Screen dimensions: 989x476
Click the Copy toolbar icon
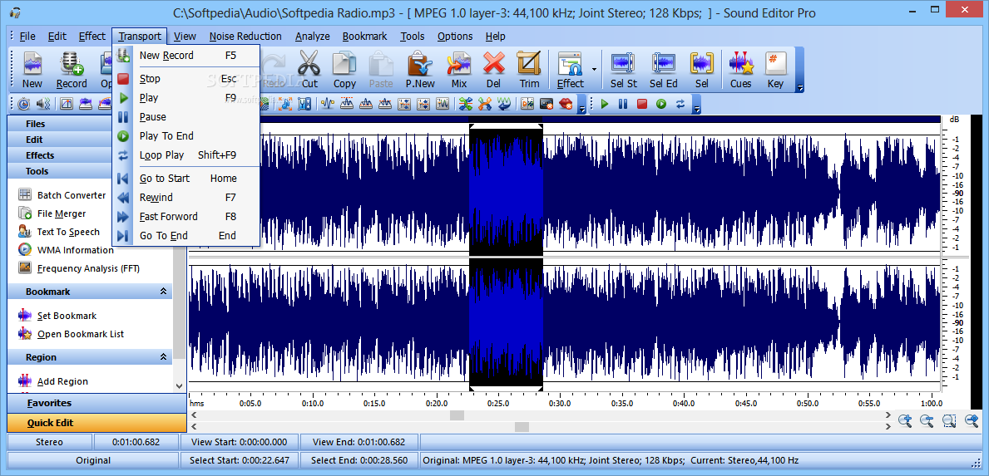coord(344,70)
